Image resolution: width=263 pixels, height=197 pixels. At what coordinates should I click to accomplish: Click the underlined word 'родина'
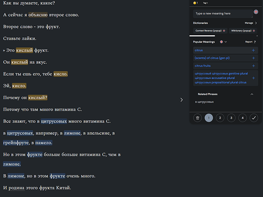pos(16,188)
